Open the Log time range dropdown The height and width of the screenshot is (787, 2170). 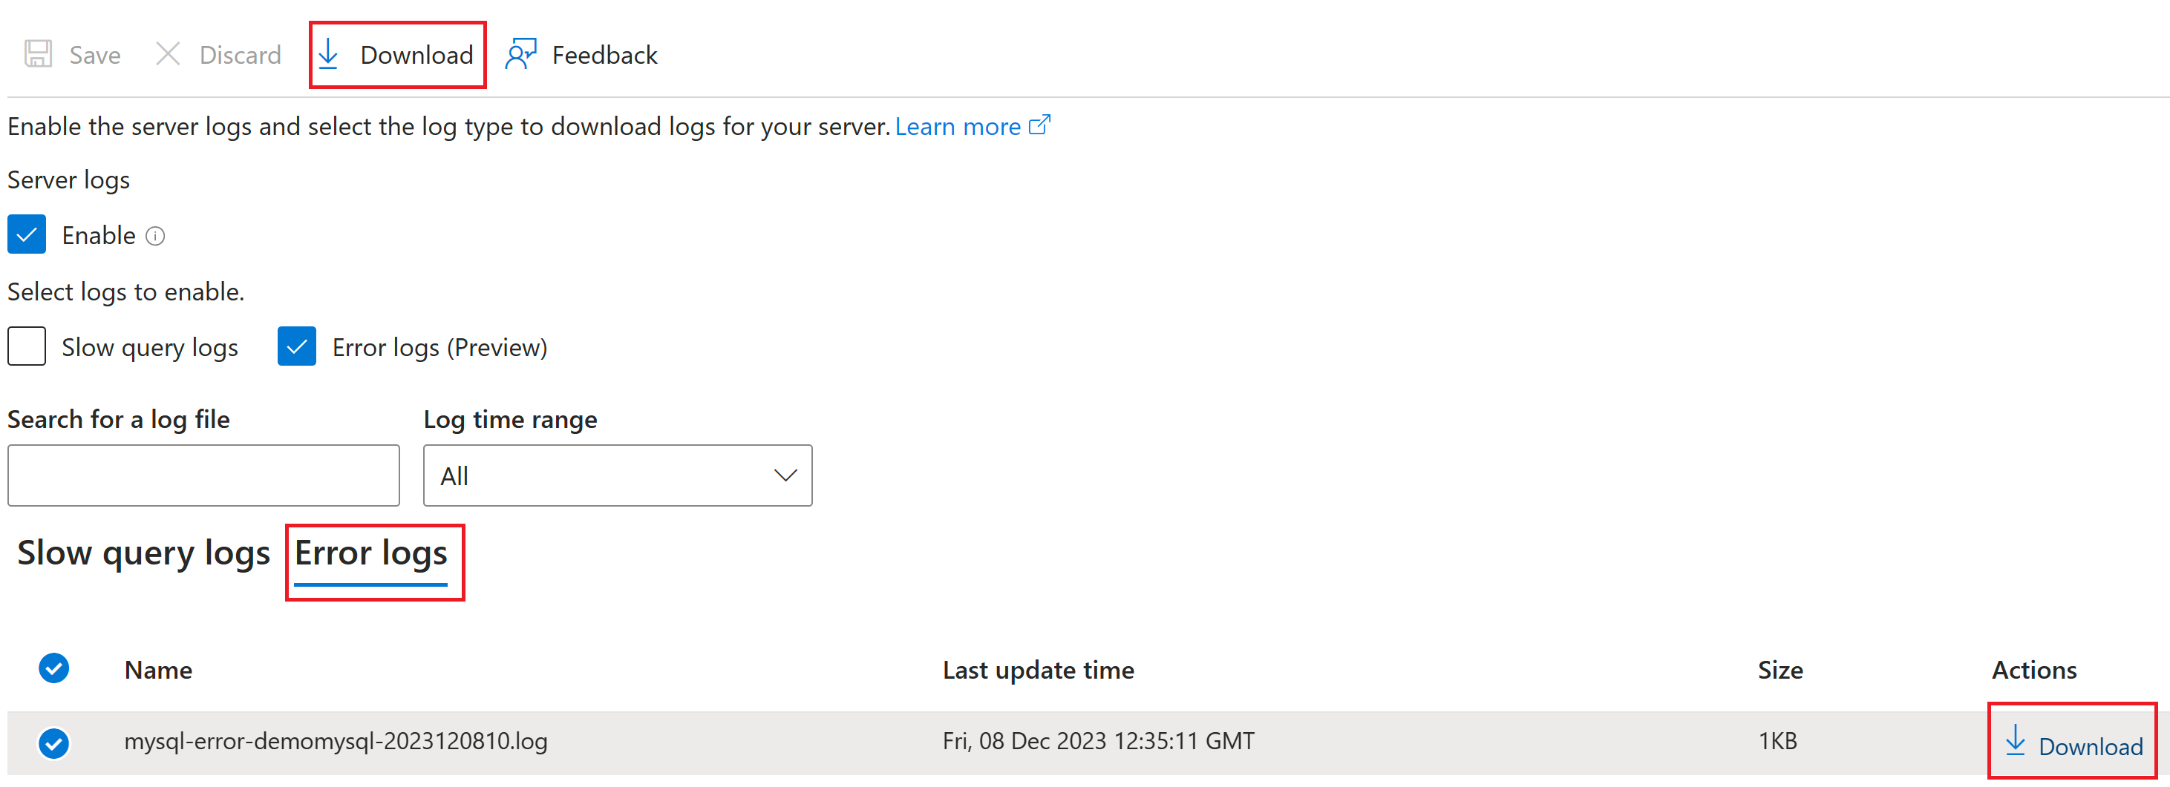click(618, 475)
